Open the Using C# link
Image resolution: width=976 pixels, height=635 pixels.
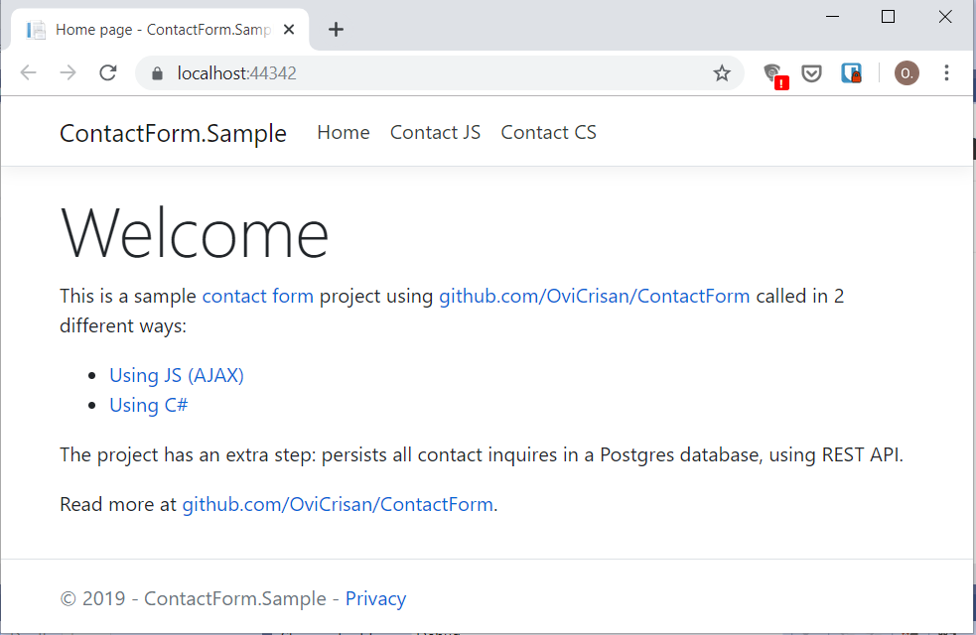click(148, 405)
